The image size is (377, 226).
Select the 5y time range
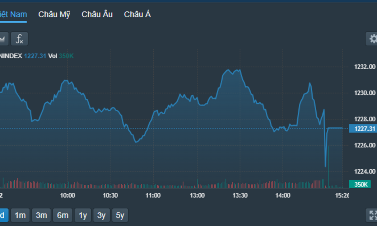coord(120,215)
